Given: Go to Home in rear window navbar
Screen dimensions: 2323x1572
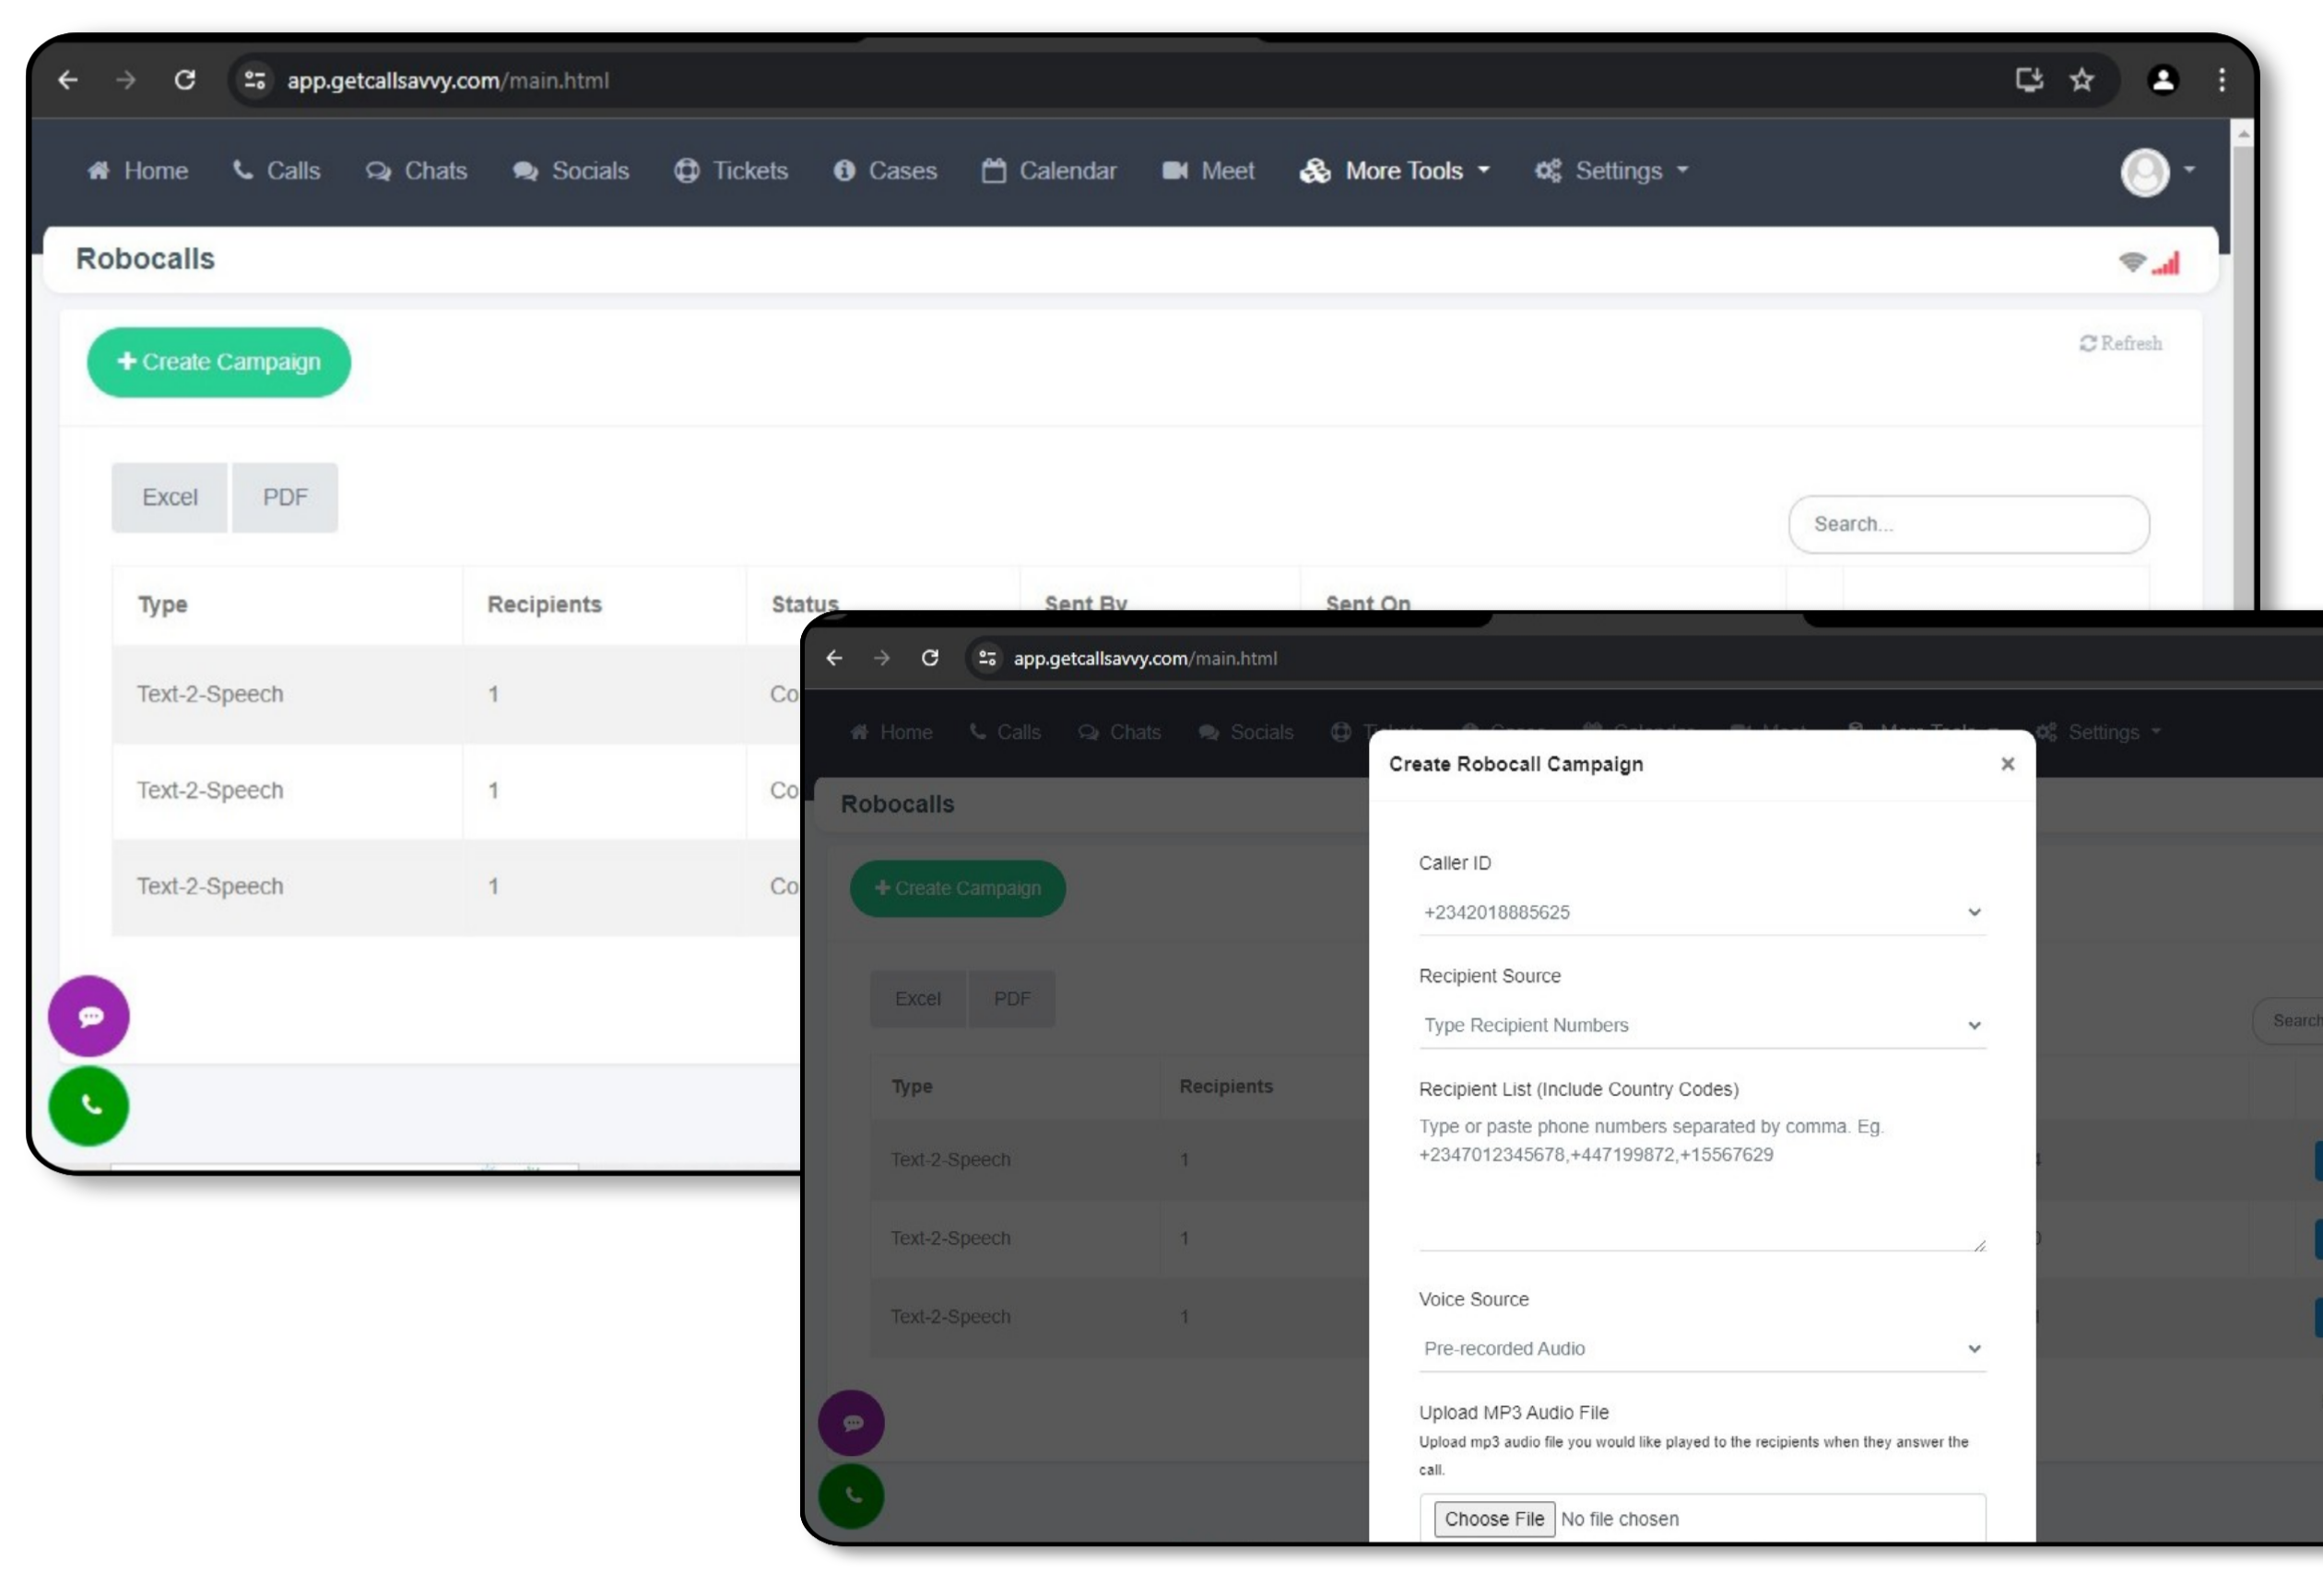Looking at the screenshot, I should [x=138, y=170].
